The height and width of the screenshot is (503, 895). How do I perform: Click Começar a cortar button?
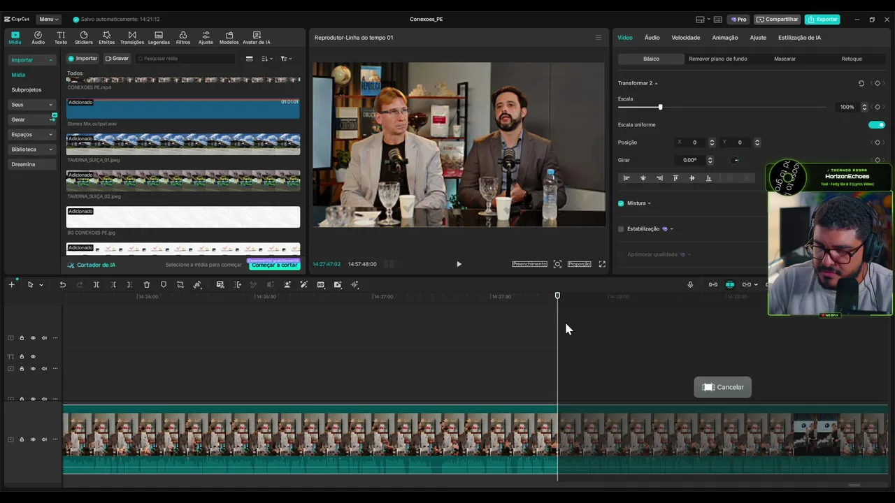click(x=274, y=265)
